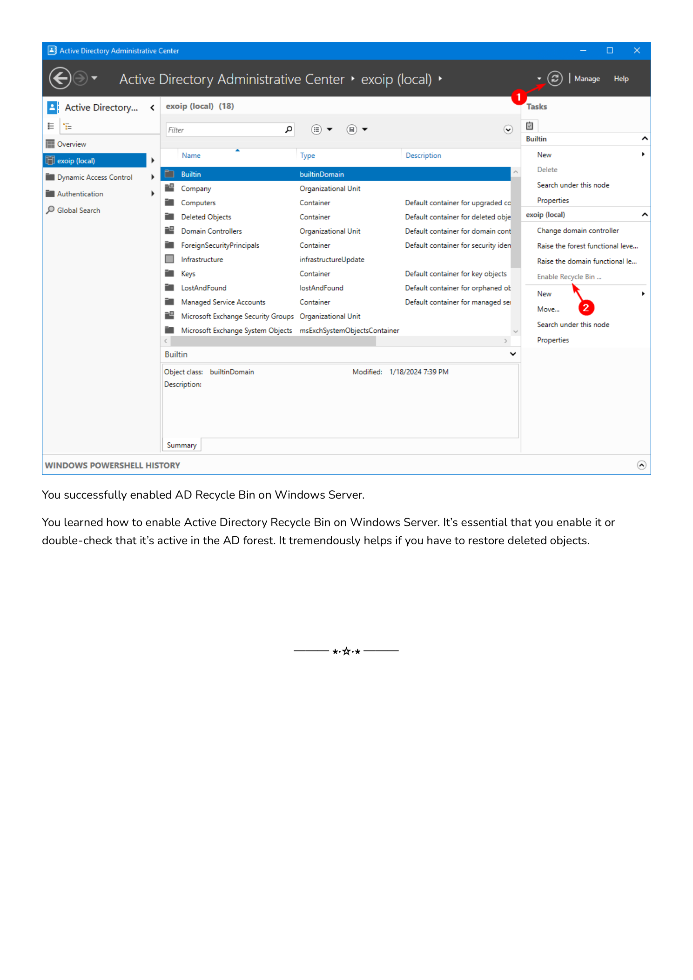Click Change domain controller
The width and height of the screenshot is (693, 980).
tap(578, 231)
